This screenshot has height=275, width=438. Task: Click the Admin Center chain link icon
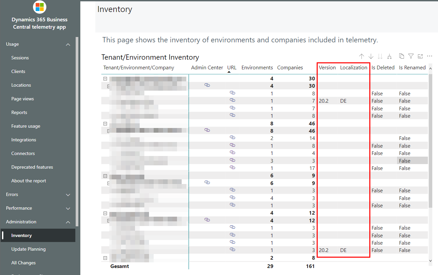pyautogui.click(x=207, y=85)
